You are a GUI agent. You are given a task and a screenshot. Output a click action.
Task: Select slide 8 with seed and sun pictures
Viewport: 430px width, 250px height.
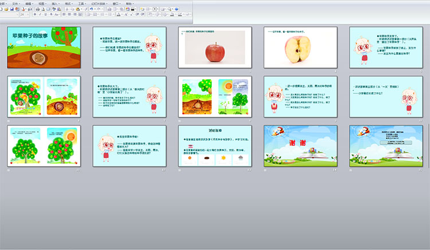(x=215, y=97)
